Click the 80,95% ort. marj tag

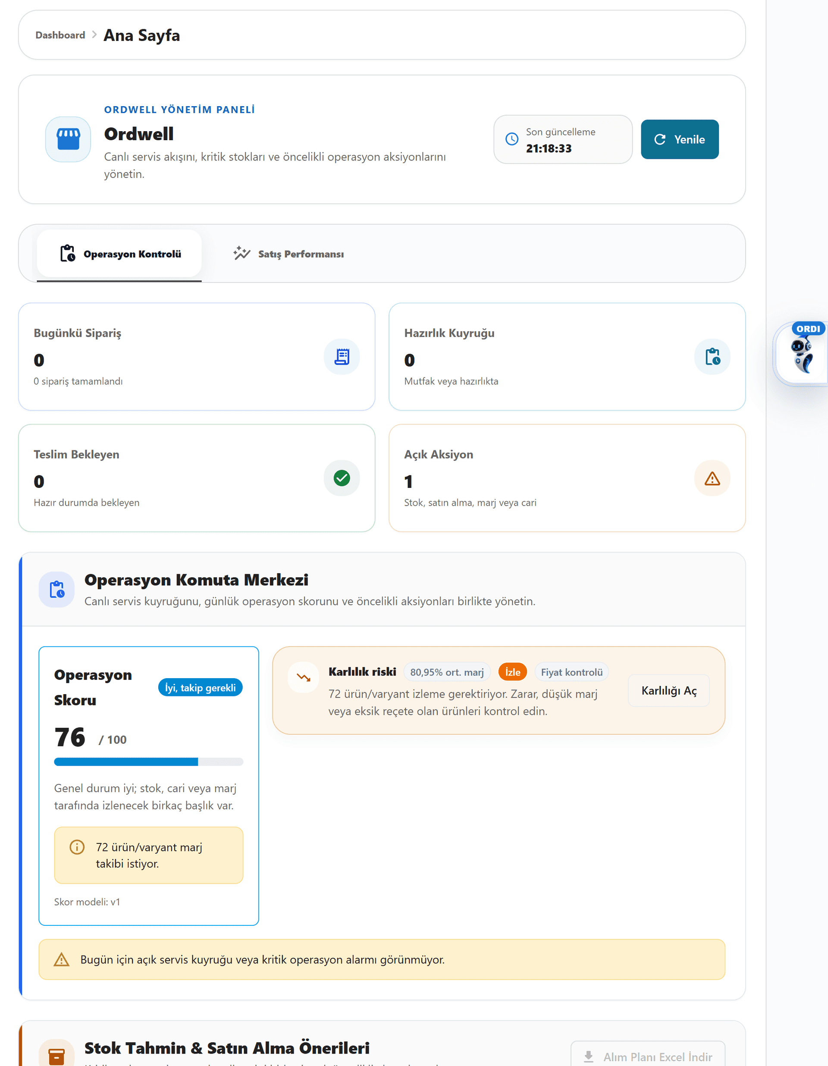447,672
